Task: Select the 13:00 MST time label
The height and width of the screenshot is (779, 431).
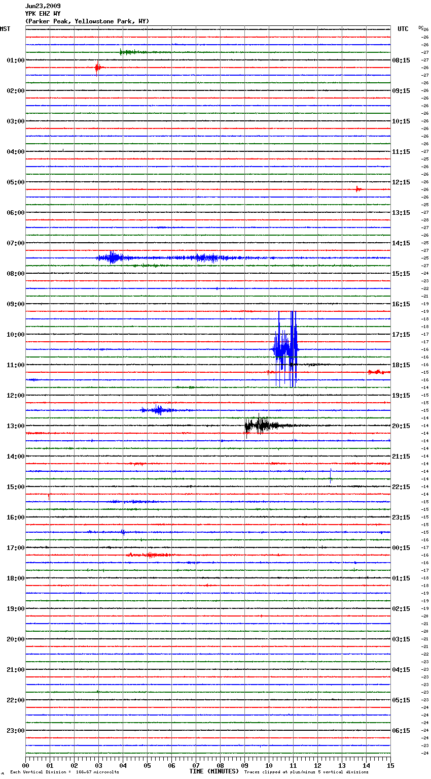Action: click(16, 426)
